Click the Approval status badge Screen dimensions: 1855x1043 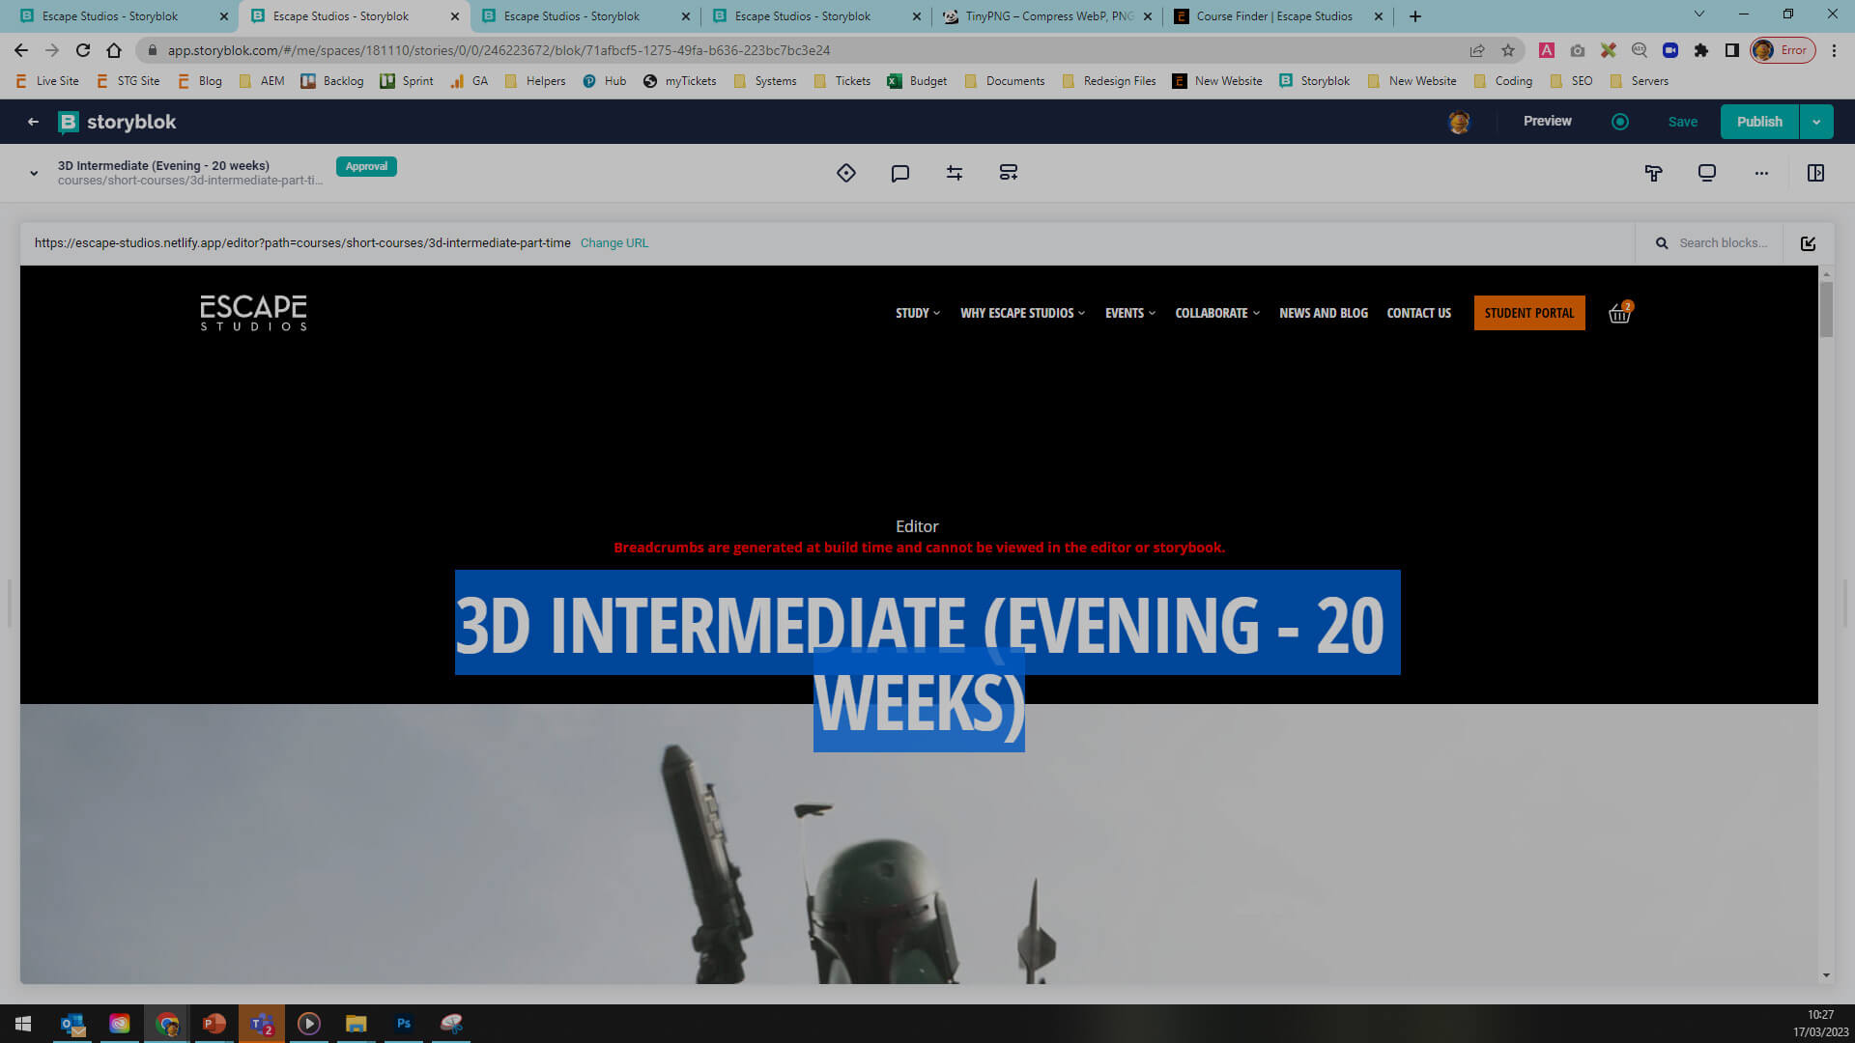[x=366, y=166]
